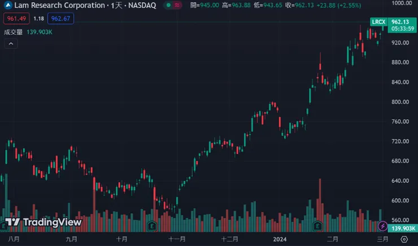418x246 pixels.
Task: Click the opening price value 945.00
Action: click(209, 5)
